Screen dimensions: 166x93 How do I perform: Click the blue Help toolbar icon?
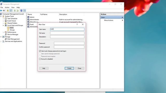(x=21, y=11)
